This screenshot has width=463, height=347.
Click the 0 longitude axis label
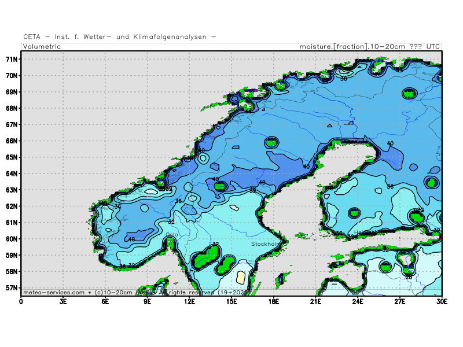[x=21, y=301]
